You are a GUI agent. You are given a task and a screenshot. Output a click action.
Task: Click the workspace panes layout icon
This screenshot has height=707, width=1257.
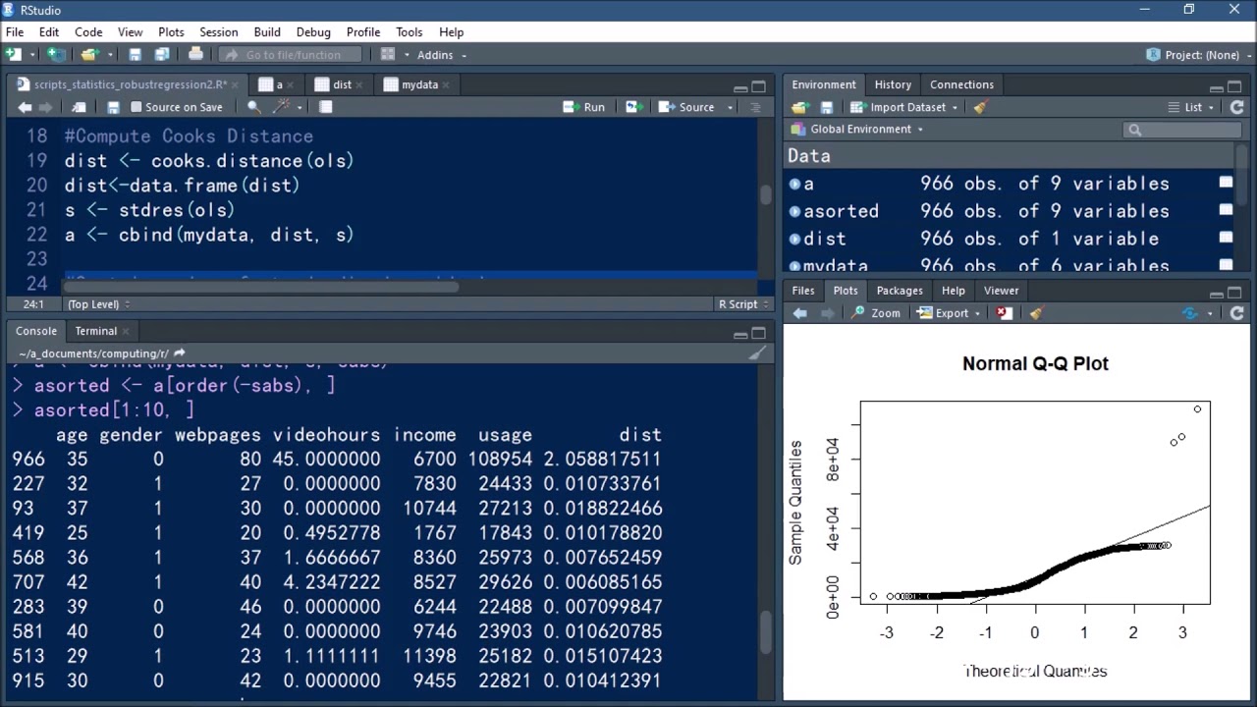coord(388,55)
